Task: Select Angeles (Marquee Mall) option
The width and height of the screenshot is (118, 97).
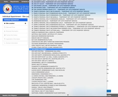Action: tap(68, 32)
